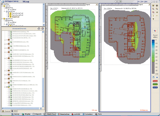Image resolution: width=160 pixels, height=116 pixels.
Task: Collapse the 9th floor.svp tree node
Action: pyautogui.click(x=2, y=19)
